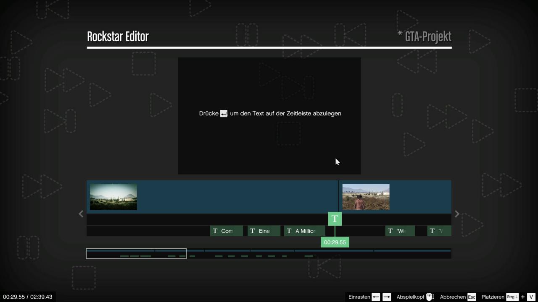The image size is (538, 302).
Task: Click the "Rockstar Editor" title
Action: (x=118, y=36)
